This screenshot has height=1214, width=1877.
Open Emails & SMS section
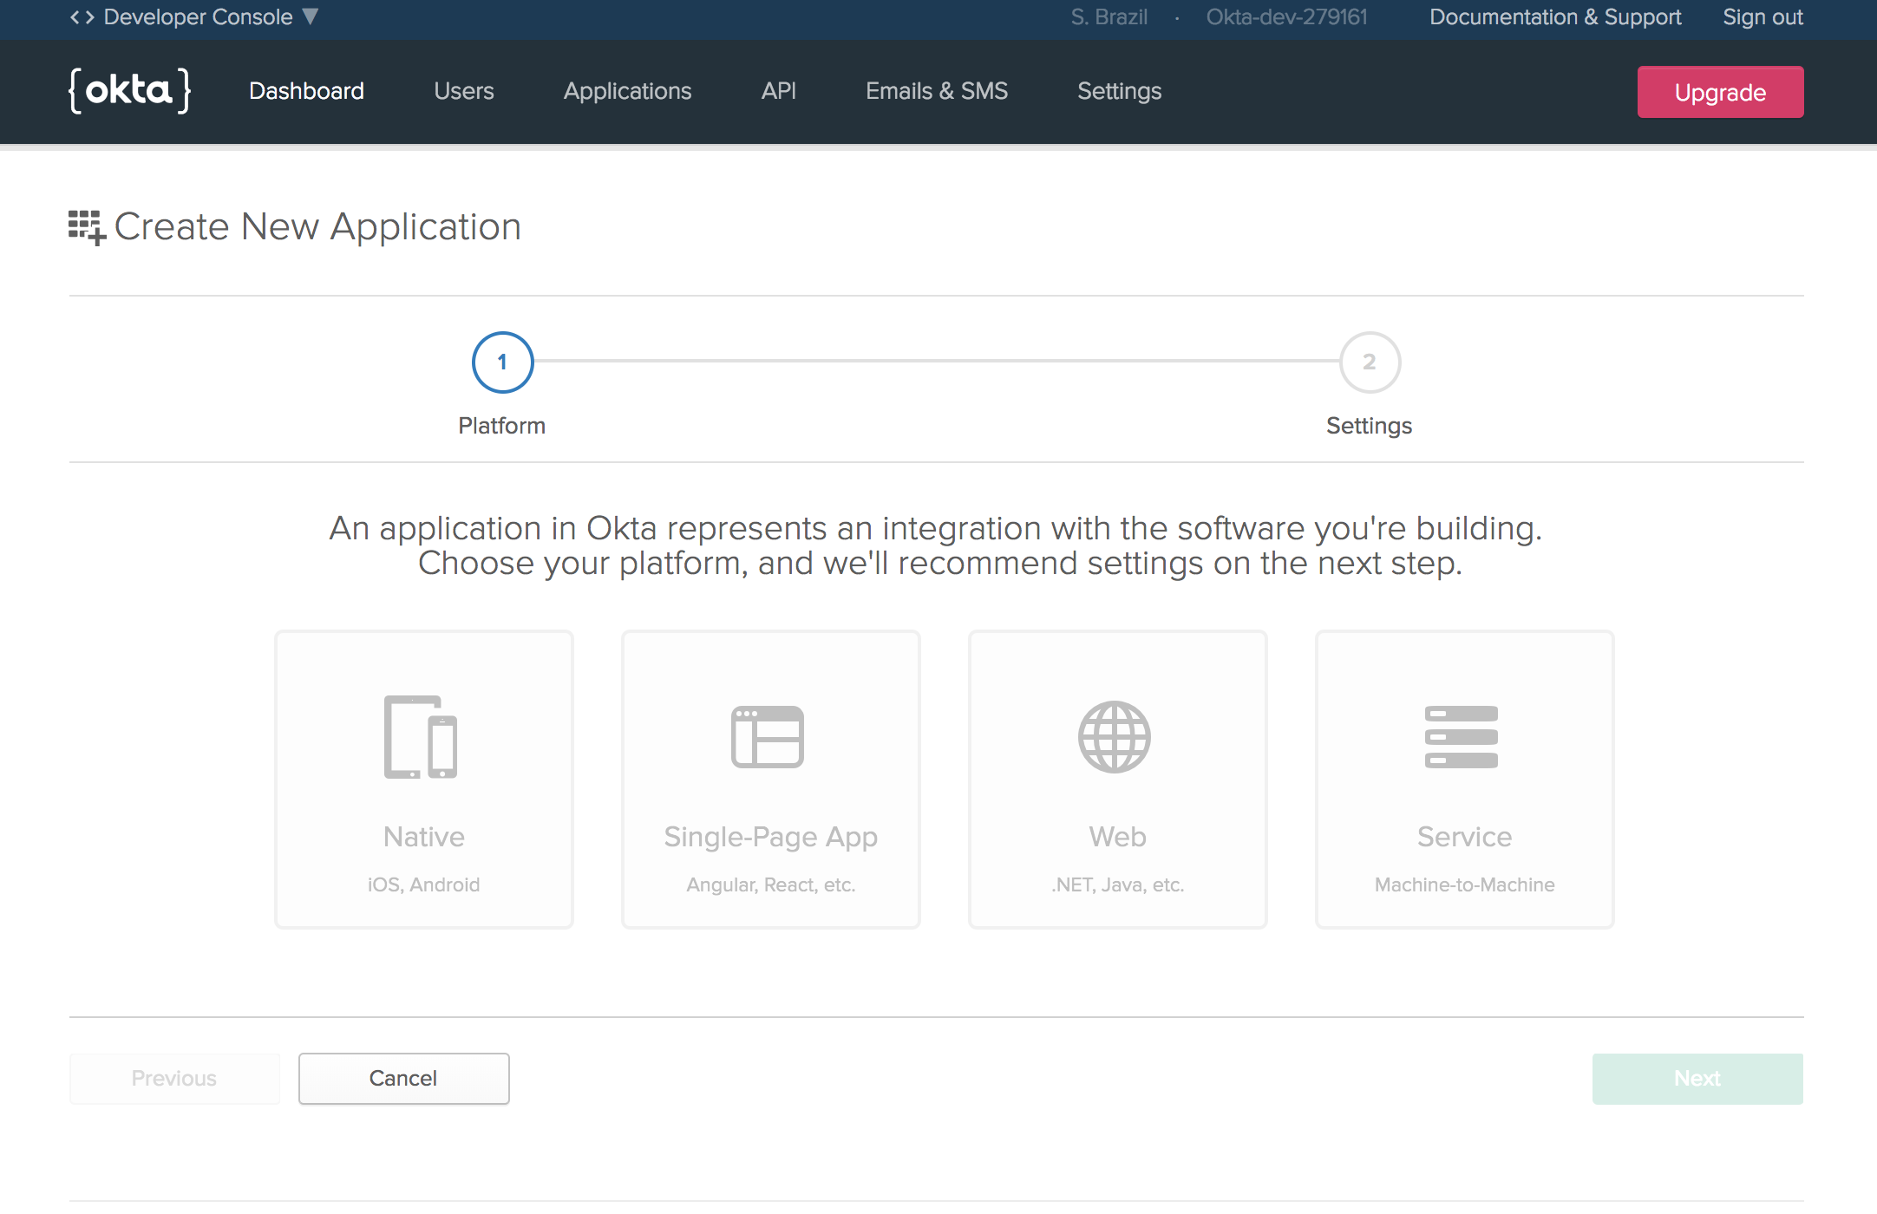pyautogui.click(x=937, y=91)
